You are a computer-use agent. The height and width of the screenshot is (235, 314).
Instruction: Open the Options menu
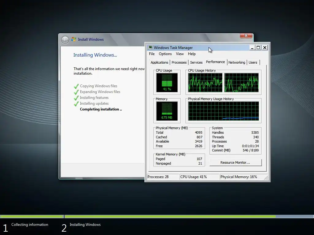click(165, 54)
